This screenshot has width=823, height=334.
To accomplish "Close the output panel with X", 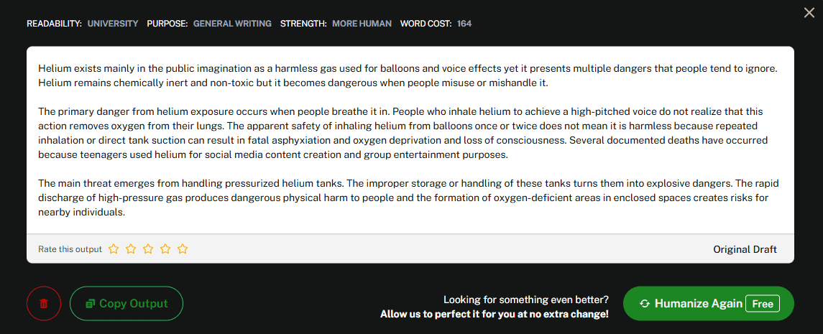I will point(809,11).
